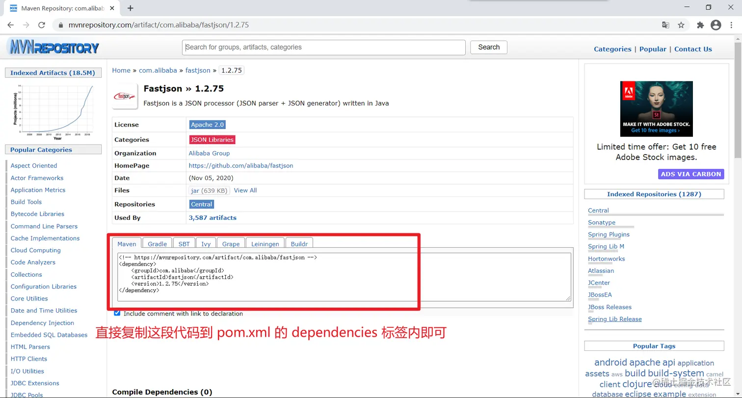Open JBoss Releases repository link
This screenshot has width=742, height=398.
[x=609, y=307]
